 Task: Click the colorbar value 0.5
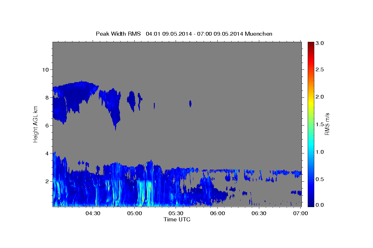point(320,179)
